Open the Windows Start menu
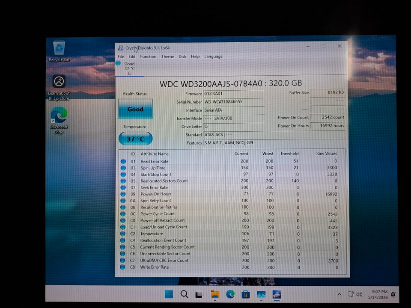The width and height of the screenshot is (411, 308). pos(169,294)
